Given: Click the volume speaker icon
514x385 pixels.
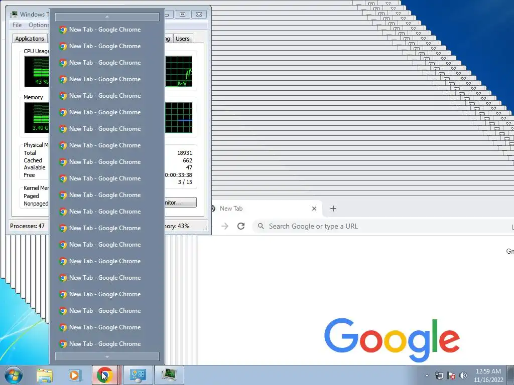Looking at the screenshot, I should click(463, 375).
